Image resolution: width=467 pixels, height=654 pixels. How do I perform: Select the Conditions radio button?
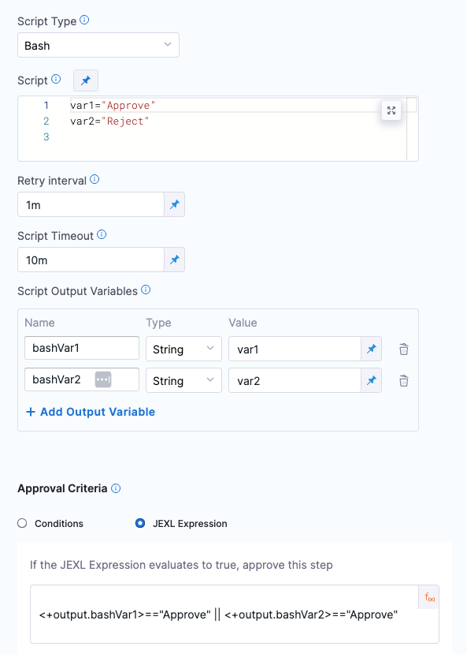click(22, 523)
